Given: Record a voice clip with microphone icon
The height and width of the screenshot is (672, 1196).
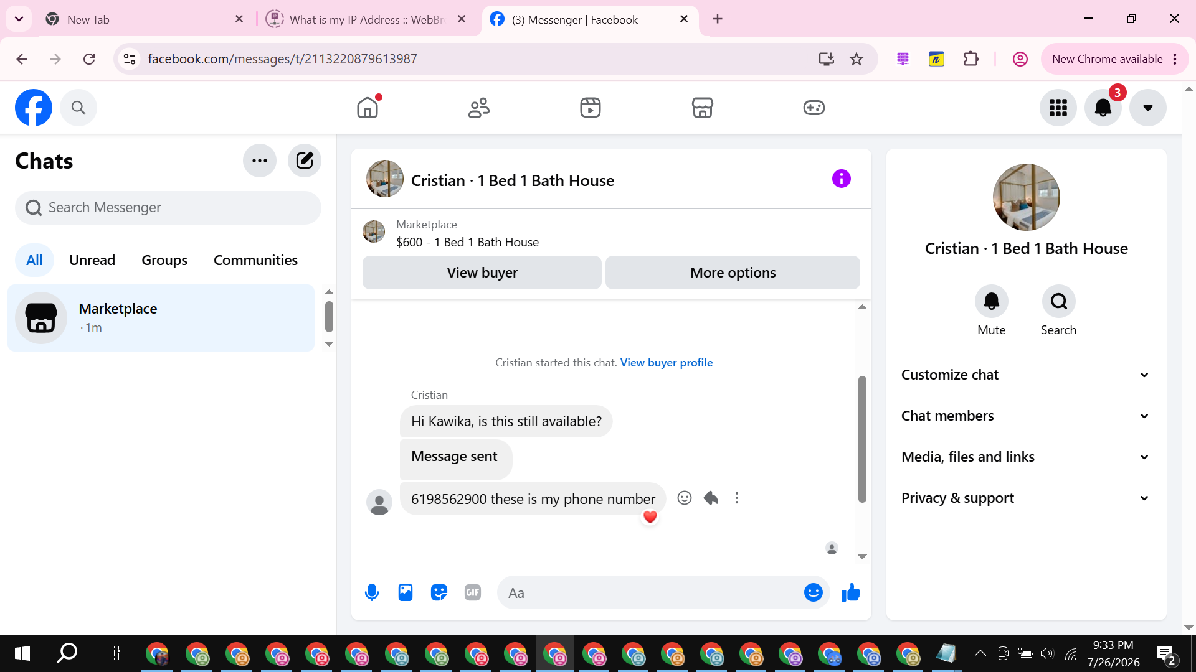Looking at the screenshot, I should (372, 593).
